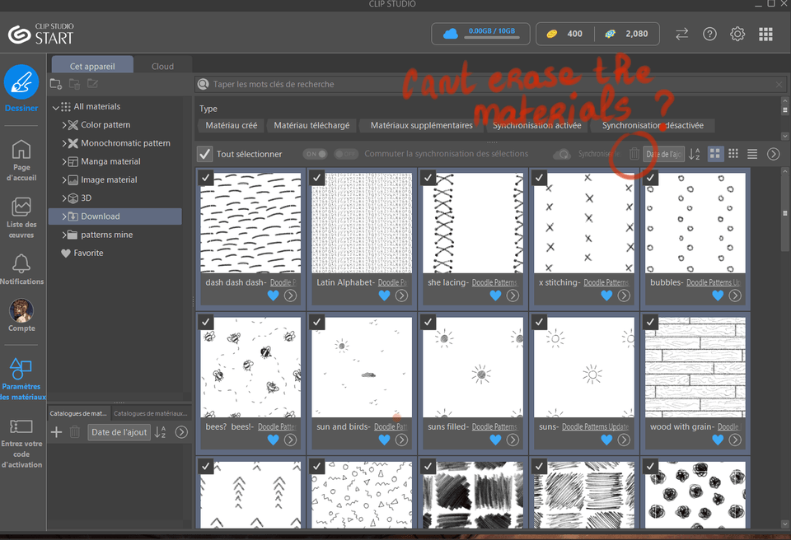Open the settings gear icon

737,34
